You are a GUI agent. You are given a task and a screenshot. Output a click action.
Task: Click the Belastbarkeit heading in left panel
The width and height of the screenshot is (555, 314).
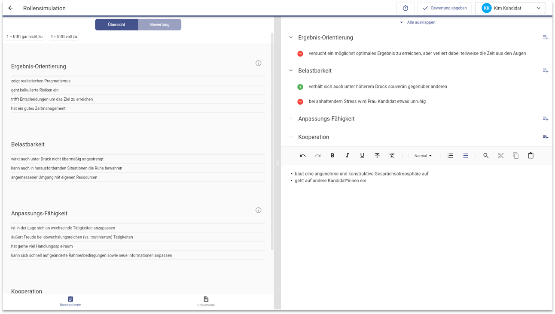[28, 145]
